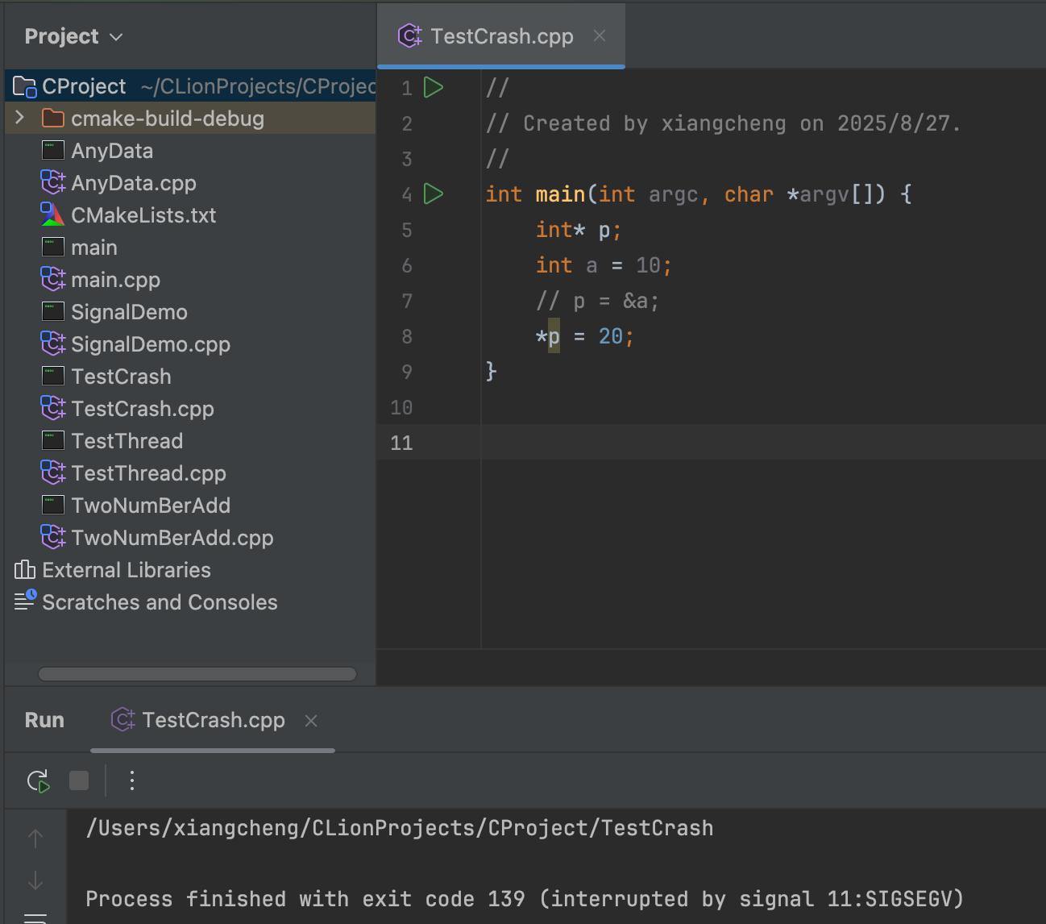This screenshot has height=924, width=1046.
Task: Click the External Libraries node
Action: point(126,570)
